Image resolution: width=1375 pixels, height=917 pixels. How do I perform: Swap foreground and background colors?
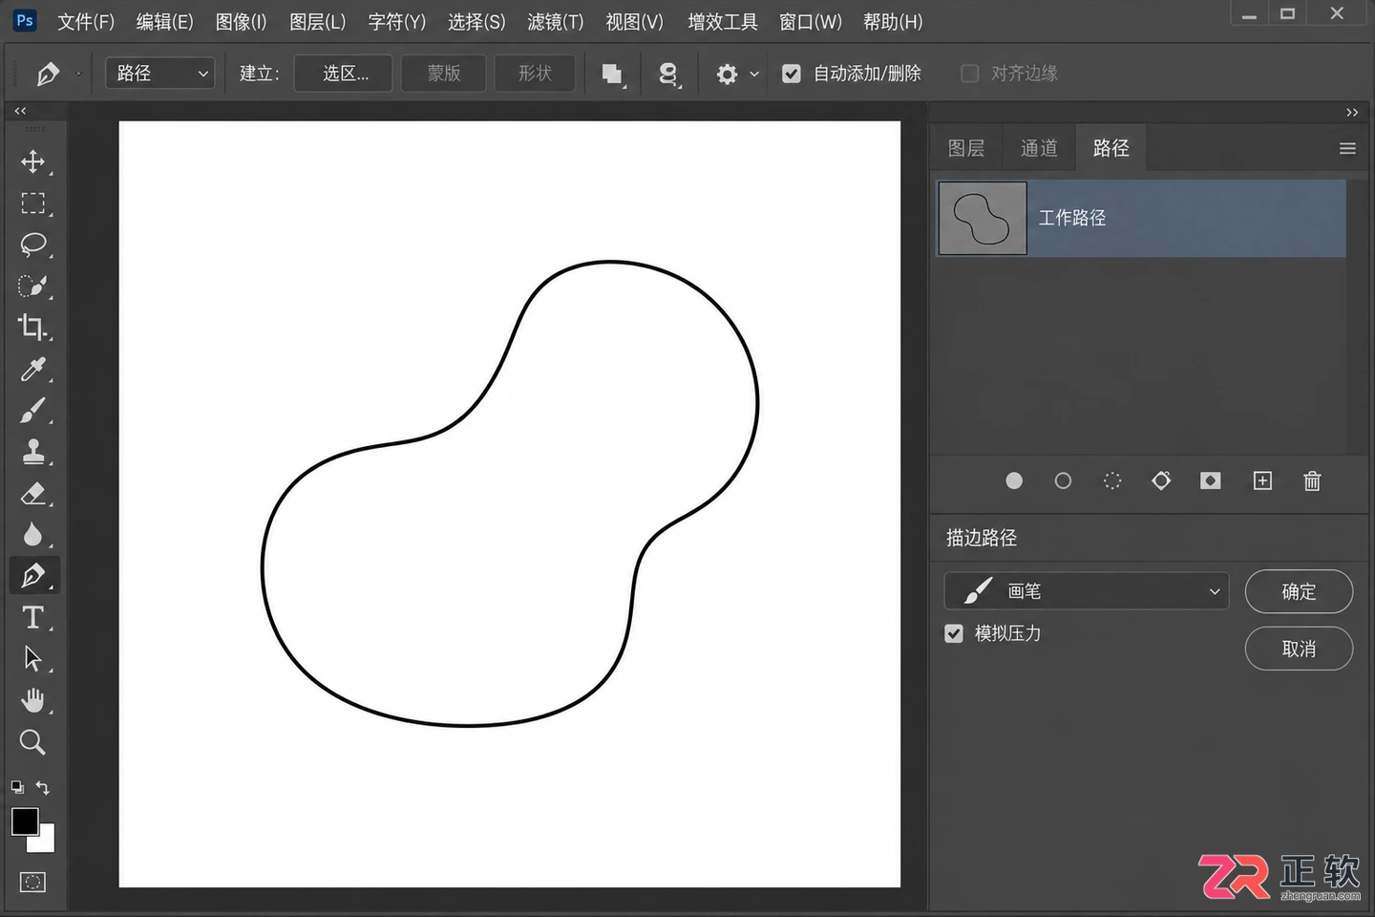click(42, 787)
